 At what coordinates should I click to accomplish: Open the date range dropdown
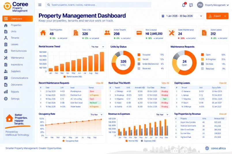point(182,16)
